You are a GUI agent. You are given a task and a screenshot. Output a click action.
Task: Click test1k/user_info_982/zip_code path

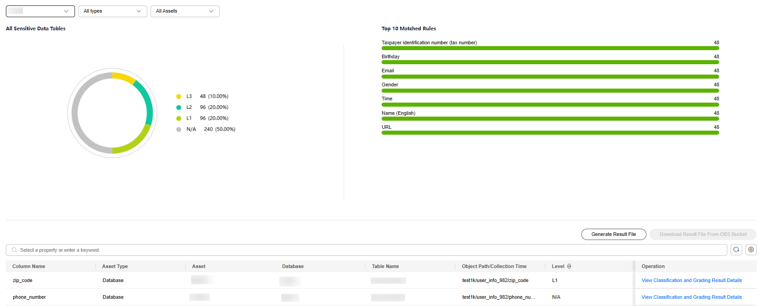point(495,280)
